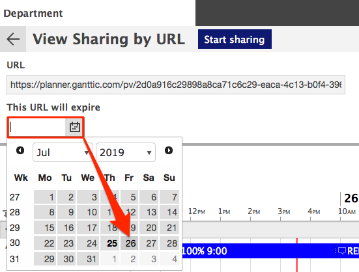Click the Department tab label
Screen dimensions: 359x272
click(x=33, y=13)
